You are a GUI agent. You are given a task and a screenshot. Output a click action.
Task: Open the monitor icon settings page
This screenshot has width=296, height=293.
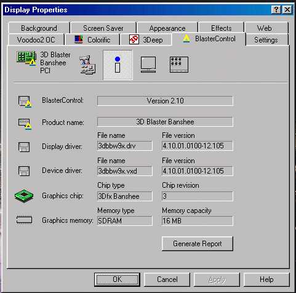pos(148,65)
